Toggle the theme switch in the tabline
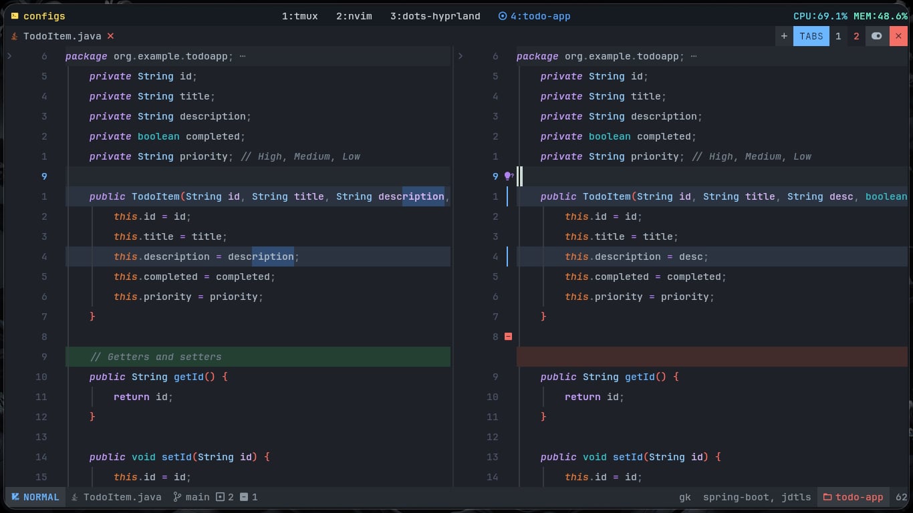The width and height of the screenshot is (913, 513). (877, 36)
